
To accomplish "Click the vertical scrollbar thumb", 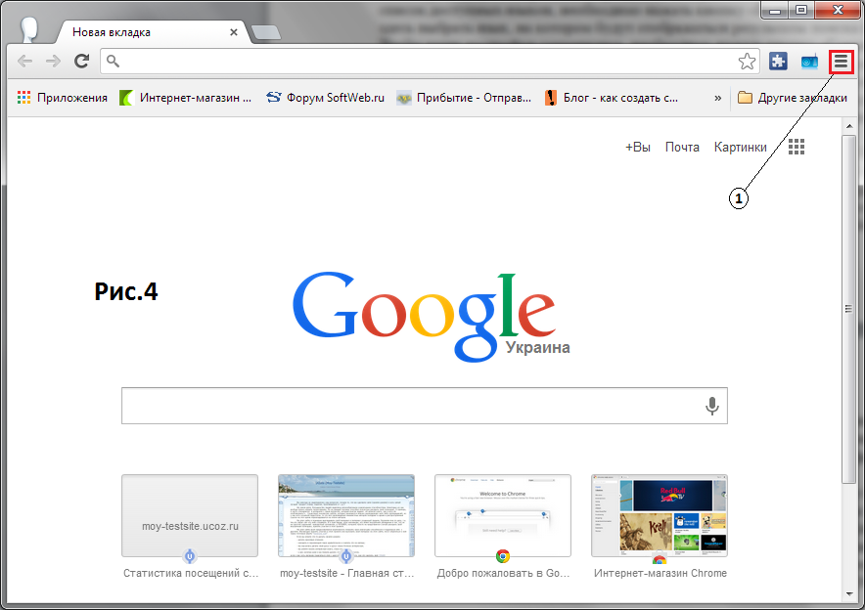I will click(849, 309).
